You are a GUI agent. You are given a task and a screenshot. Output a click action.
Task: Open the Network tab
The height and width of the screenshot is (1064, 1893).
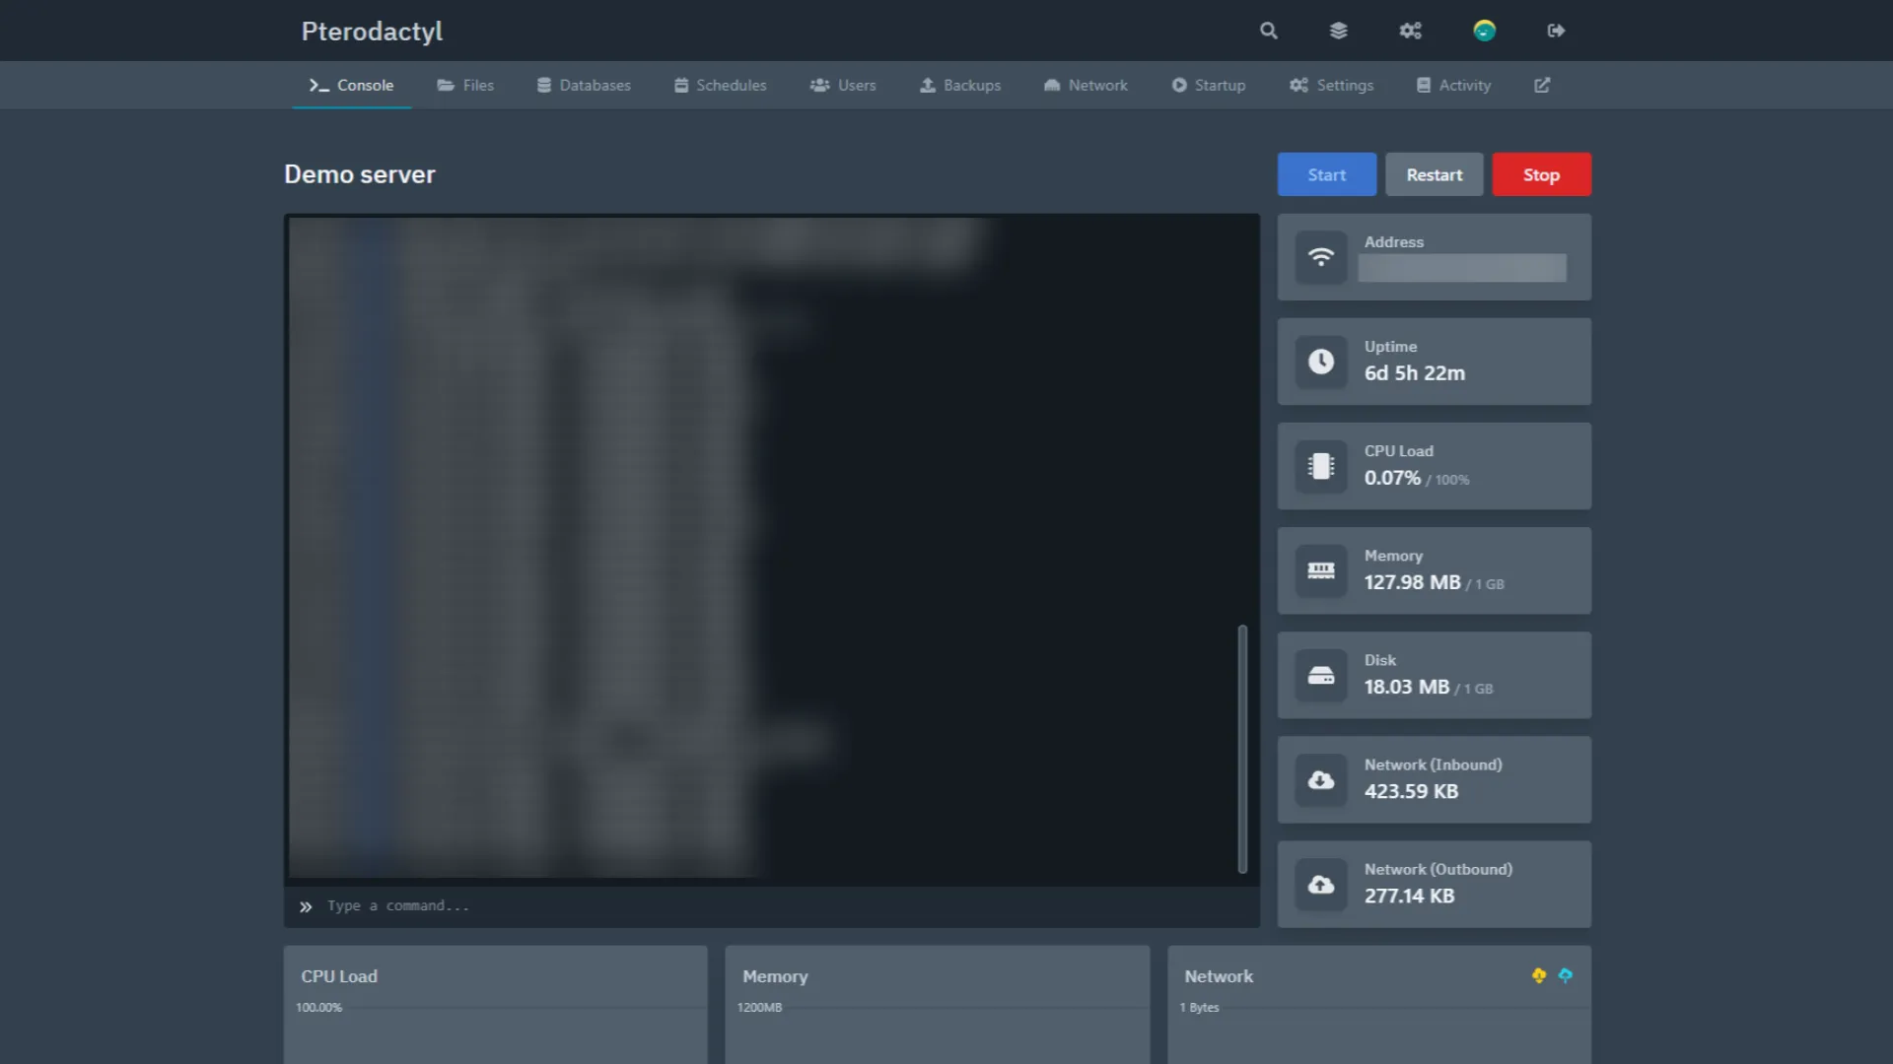tap(1086, 86)
